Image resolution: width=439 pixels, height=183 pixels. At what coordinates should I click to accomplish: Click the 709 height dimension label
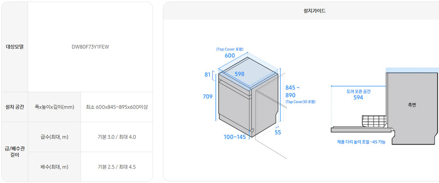point(208,97)
